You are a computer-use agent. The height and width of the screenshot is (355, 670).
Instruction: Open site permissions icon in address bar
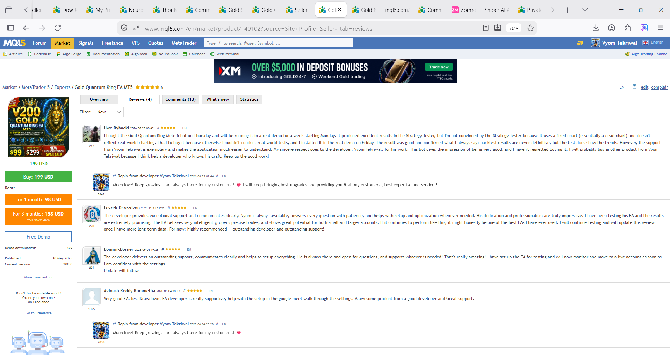pos(136,28)
